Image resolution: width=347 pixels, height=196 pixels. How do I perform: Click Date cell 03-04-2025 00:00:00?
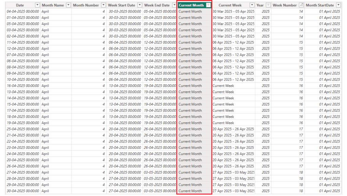coord(23,30)
